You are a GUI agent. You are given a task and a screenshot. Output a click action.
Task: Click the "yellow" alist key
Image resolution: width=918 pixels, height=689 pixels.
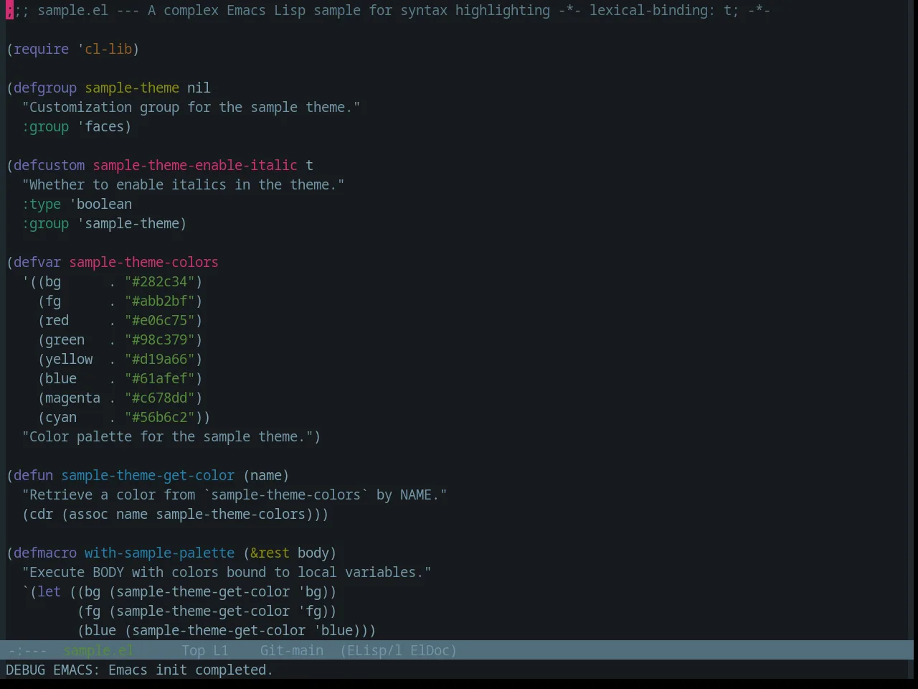tap(69, 359)
